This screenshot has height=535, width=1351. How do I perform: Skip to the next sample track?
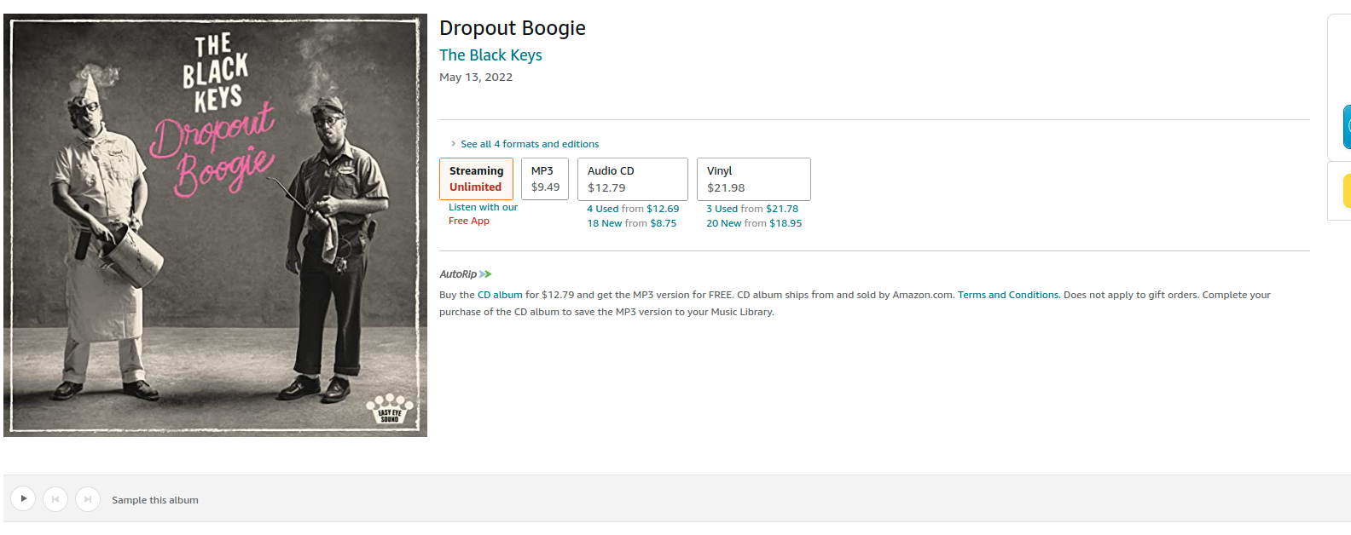[88, 498]
